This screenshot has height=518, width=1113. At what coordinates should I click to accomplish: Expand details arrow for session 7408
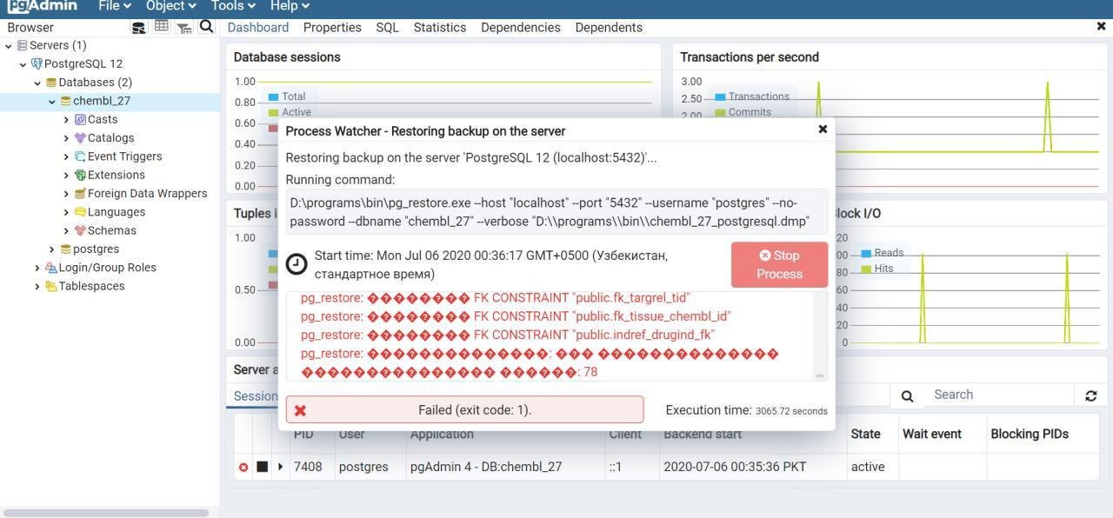(x=280, y=467)
